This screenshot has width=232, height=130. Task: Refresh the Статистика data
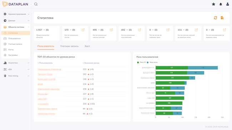tap(216, 18)
